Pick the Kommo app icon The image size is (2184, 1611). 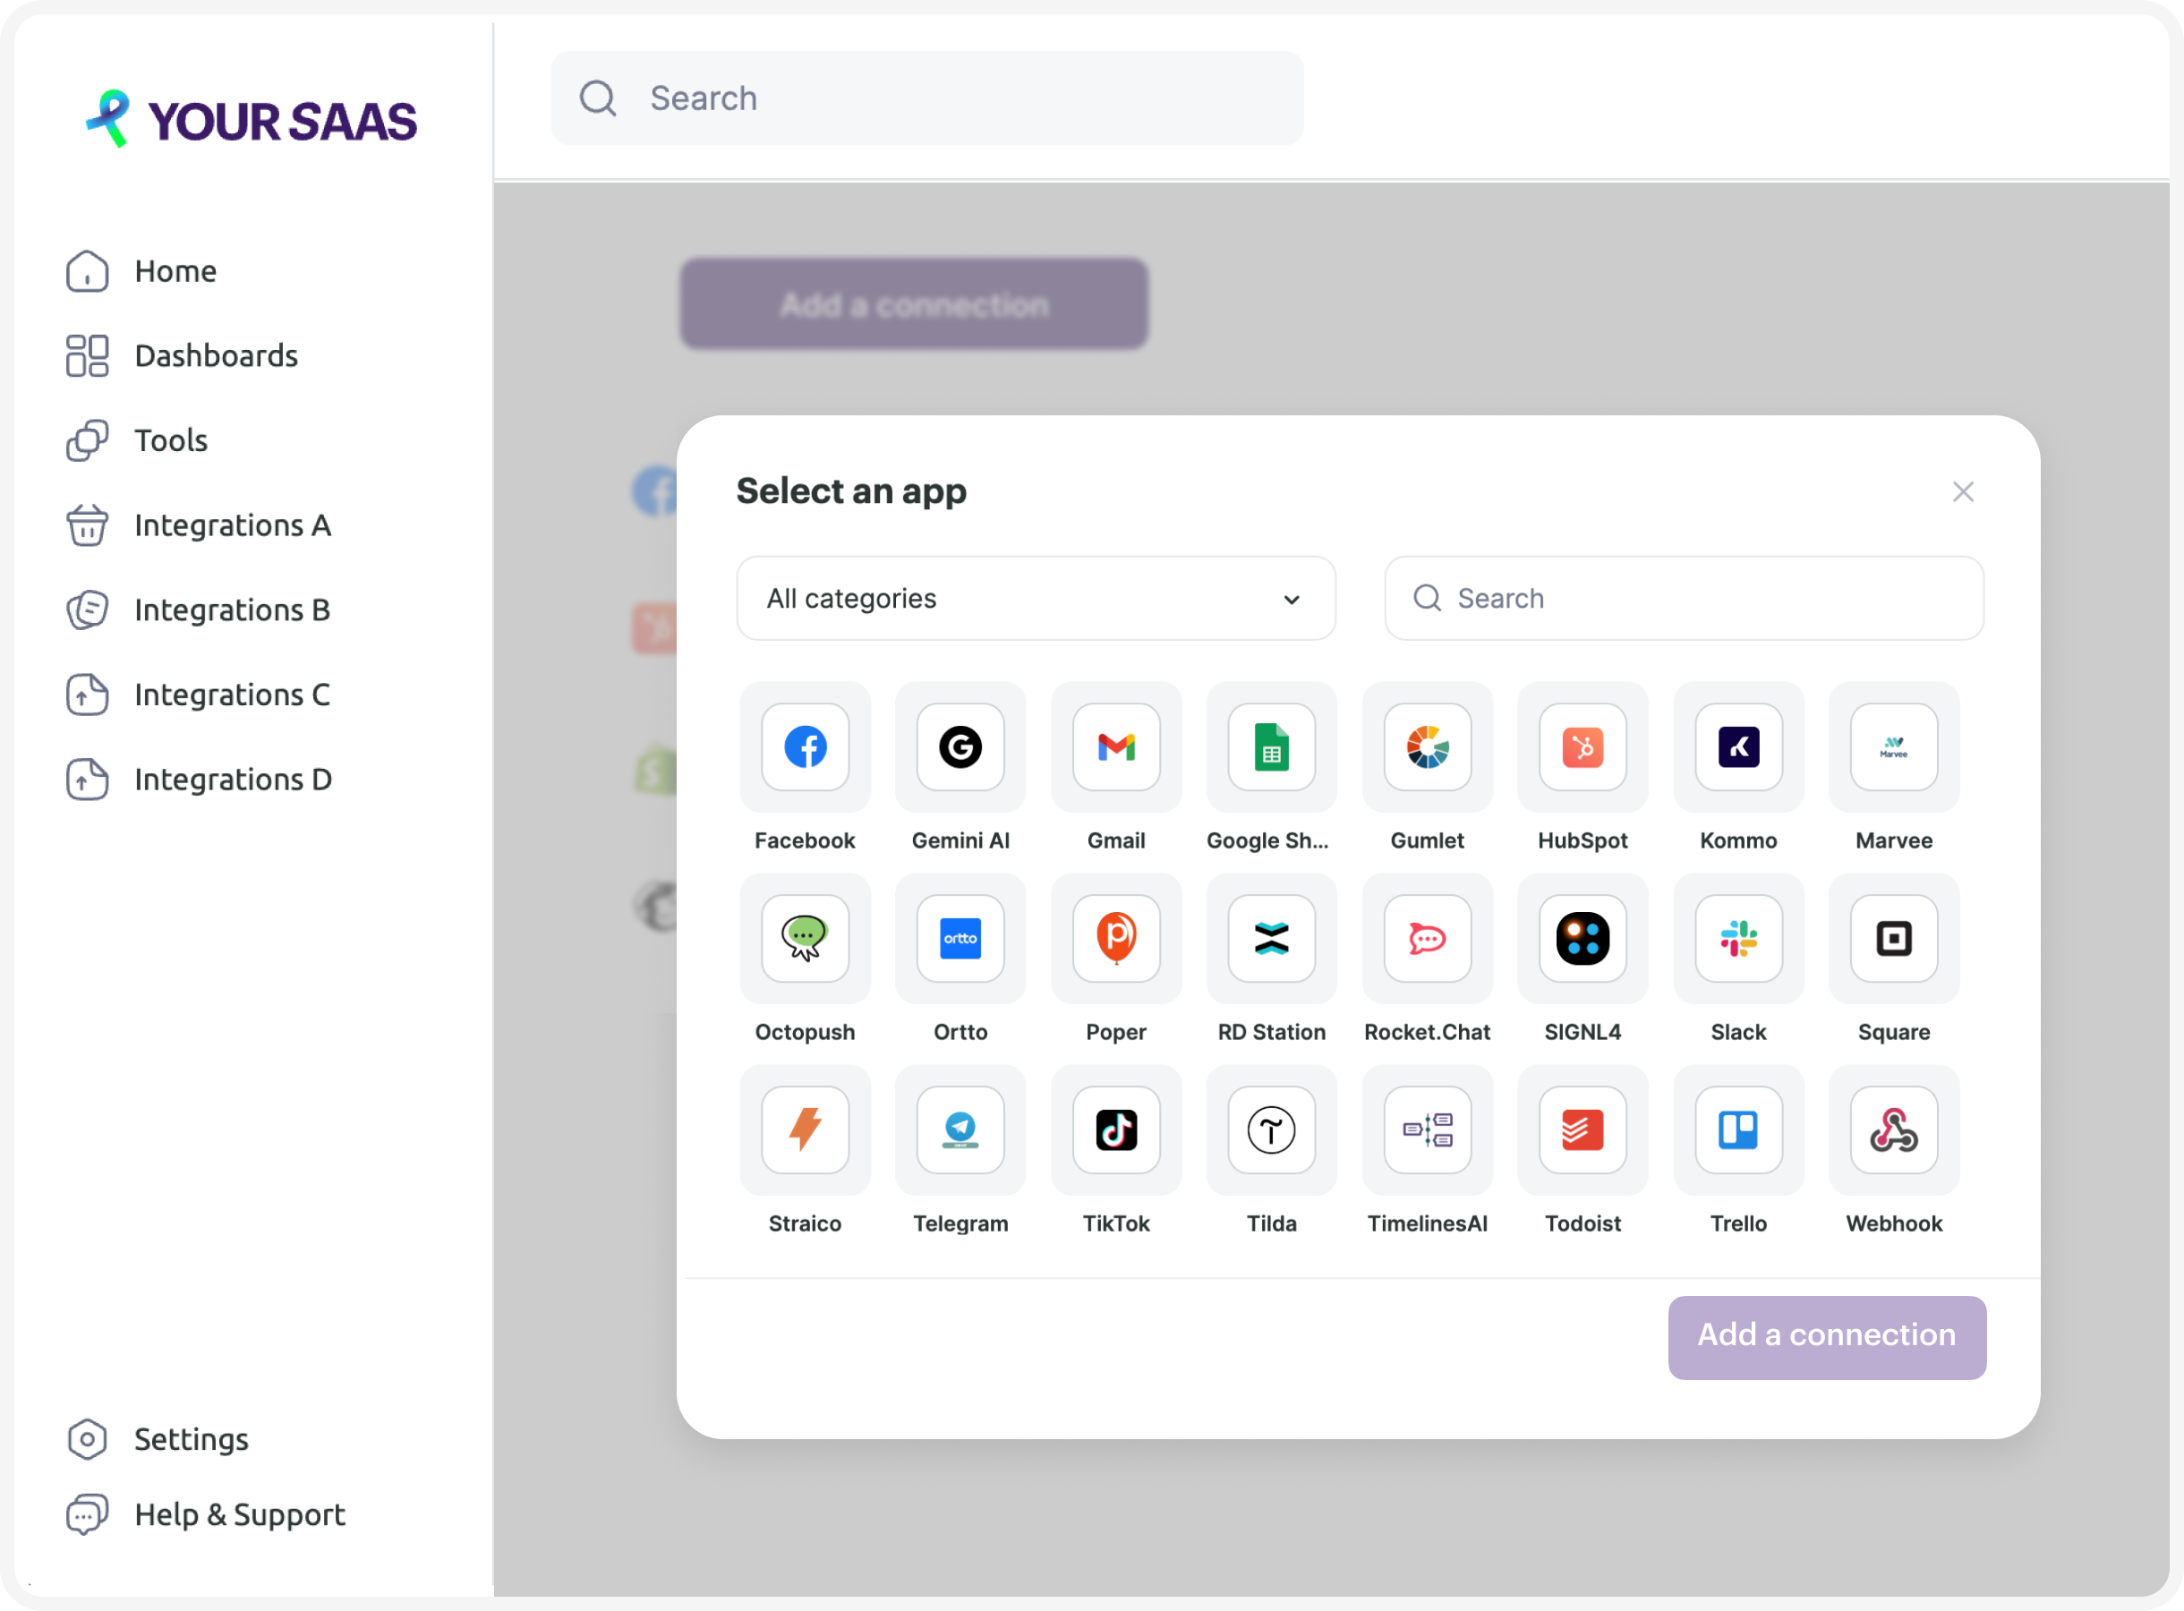point(1738,747)
